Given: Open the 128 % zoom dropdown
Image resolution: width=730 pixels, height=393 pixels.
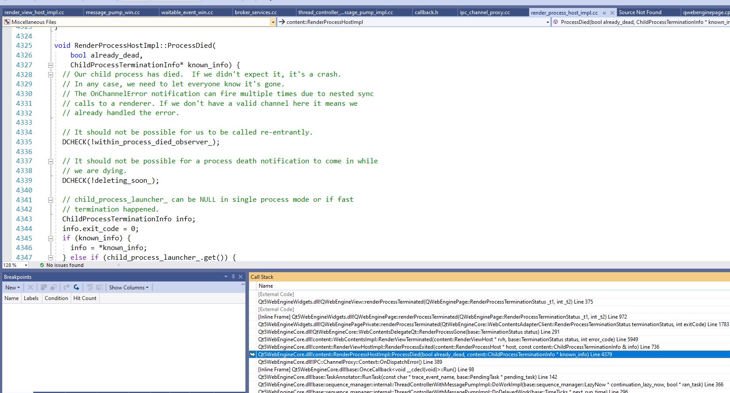Looking at the screenshot, I should point(26,265).
